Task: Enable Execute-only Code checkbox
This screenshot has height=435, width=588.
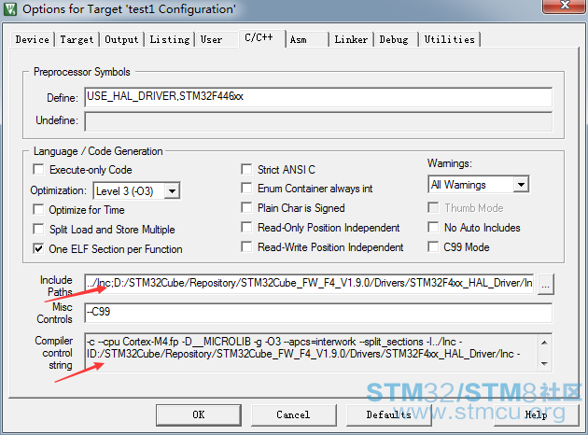Action: pos(38,169)
